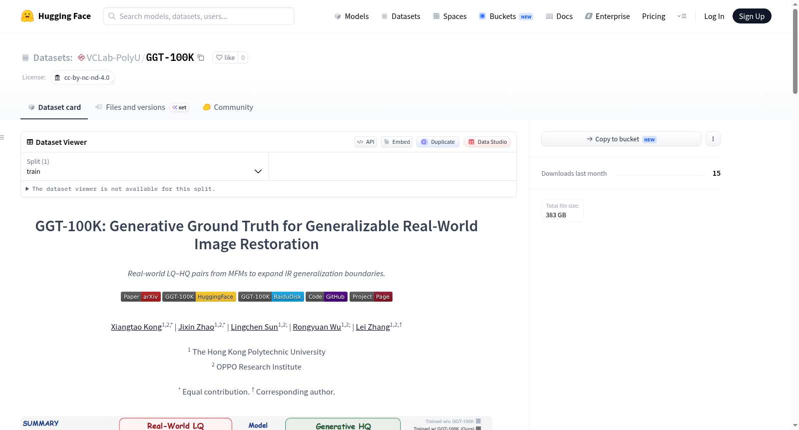799x430 pixels.
Task: Expand the dataset viewer not available message
Action: pos(120,189)
